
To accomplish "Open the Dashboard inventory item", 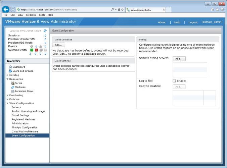I will click(19, 67).
